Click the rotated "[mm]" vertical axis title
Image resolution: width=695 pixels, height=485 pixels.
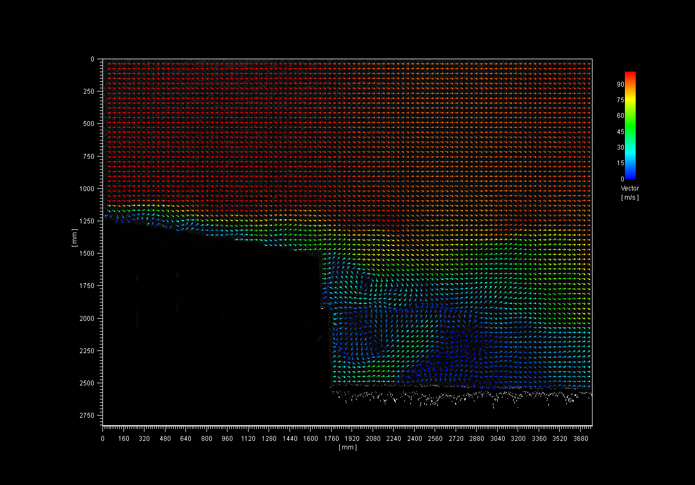[74, 238]
